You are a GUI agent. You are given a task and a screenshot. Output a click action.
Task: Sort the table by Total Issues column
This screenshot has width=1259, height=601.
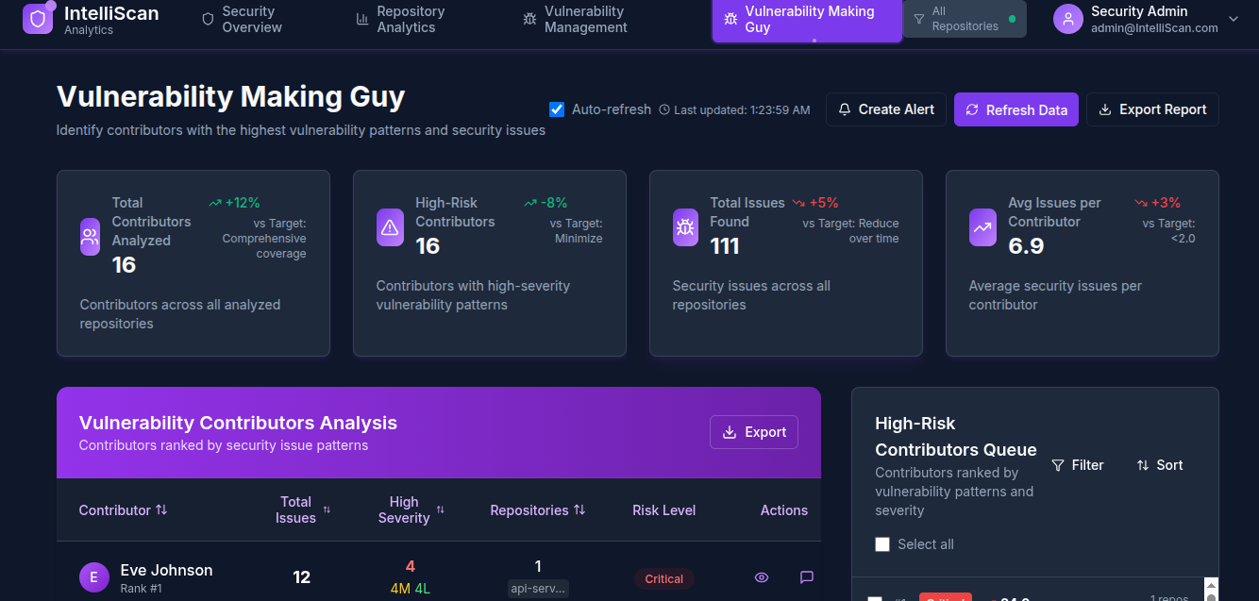[302, 510]
